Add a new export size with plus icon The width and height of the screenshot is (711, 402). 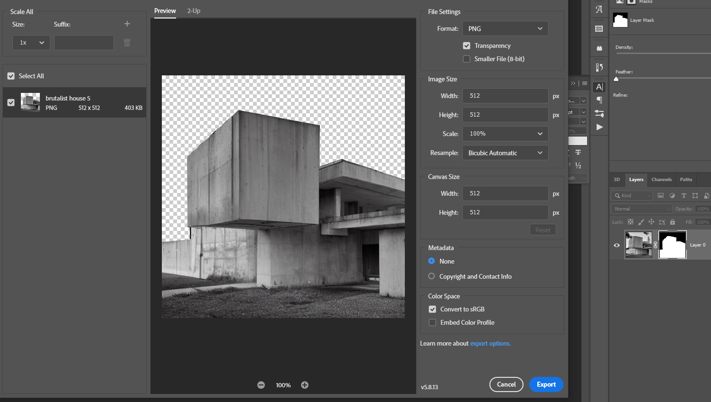coord(127,24)
